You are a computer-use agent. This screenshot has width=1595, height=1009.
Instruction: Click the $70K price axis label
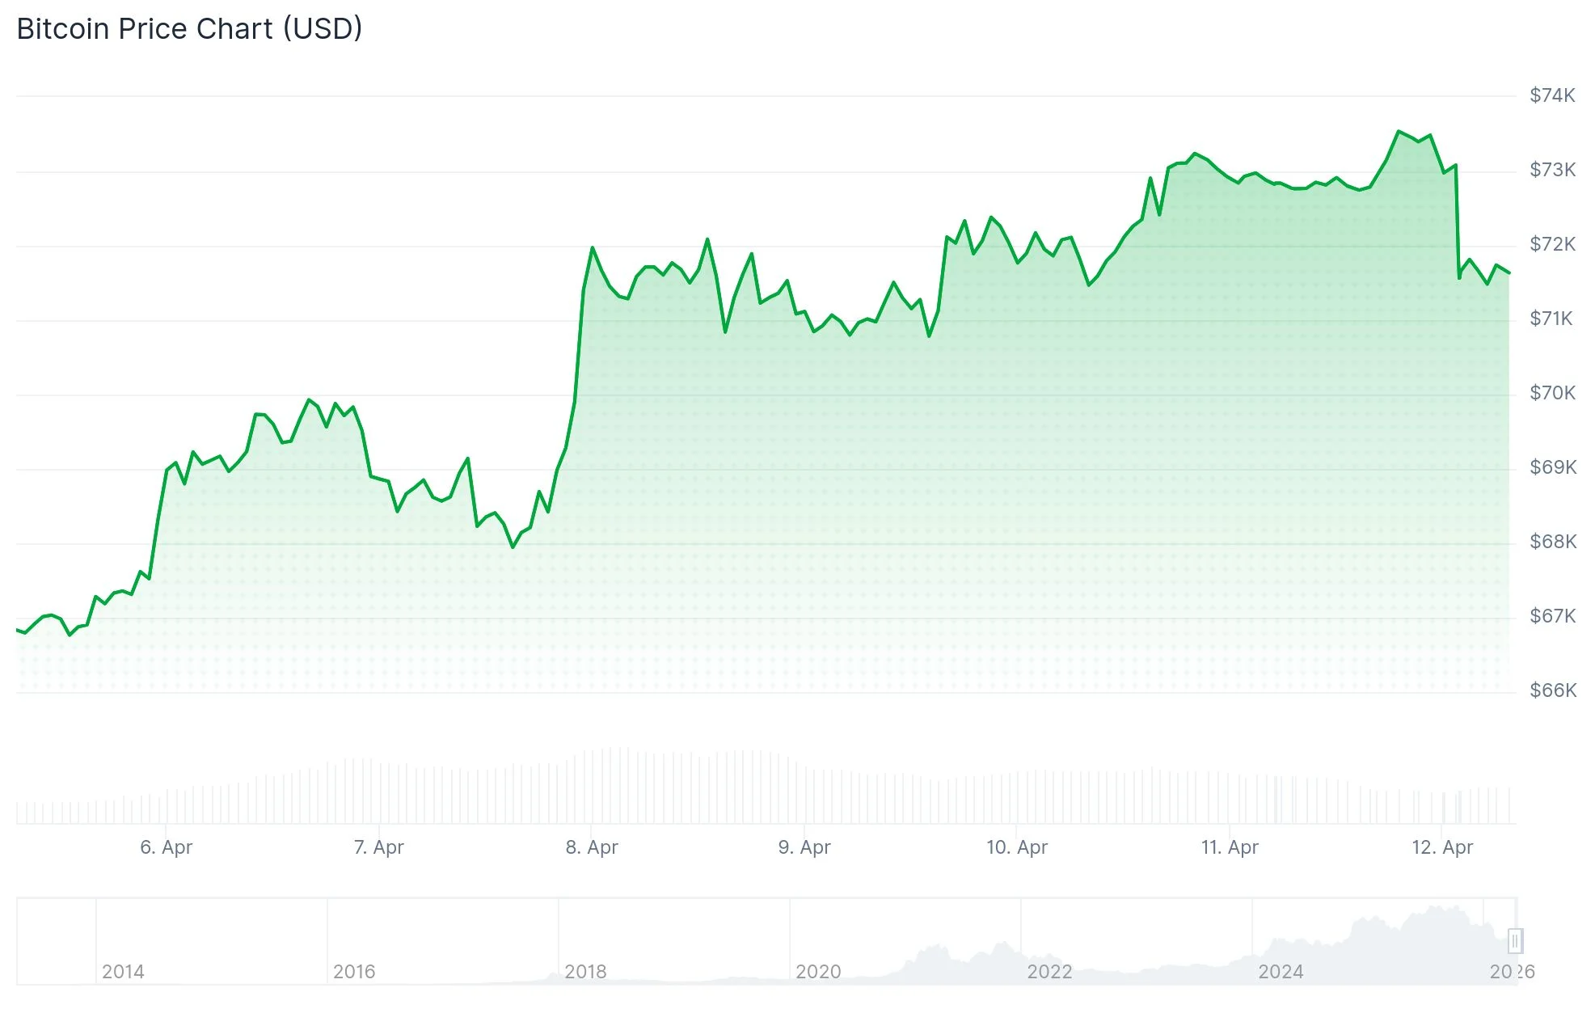1552,393
